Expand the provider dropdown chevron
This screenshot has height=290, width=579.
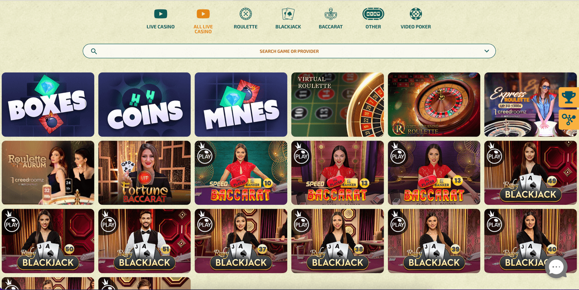487,51
